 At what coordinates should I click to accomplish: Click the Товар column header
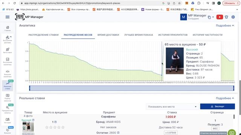(x=28, y=112)
